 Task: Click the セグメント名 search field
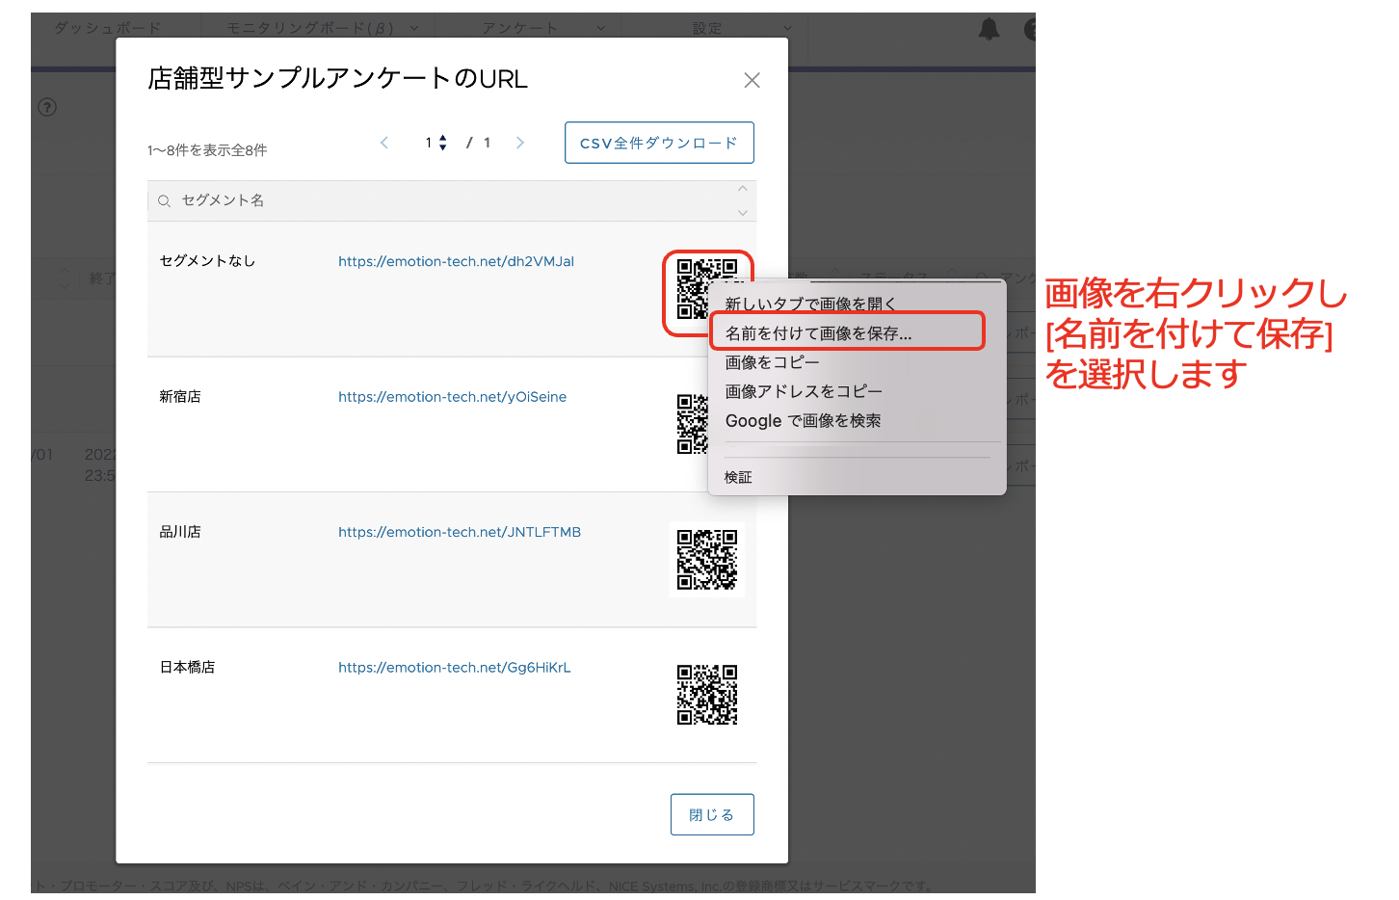(x=451, y=200)
